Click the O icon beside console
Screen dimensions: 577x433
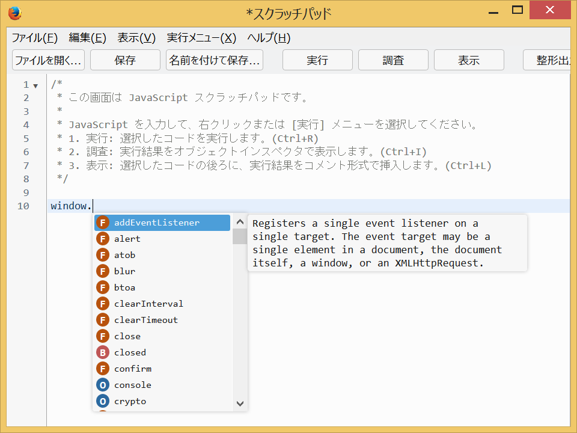pos(103,385)
